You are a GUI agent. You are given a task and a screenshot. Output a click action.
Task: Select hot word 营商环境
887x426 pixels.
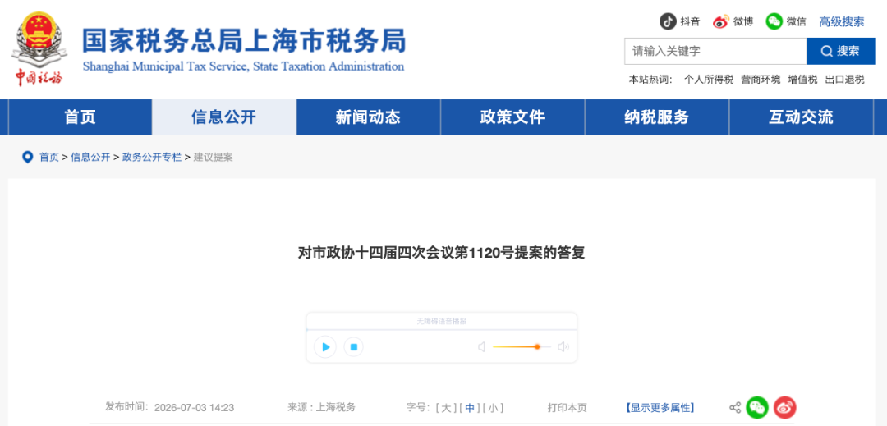pos(761,80)
